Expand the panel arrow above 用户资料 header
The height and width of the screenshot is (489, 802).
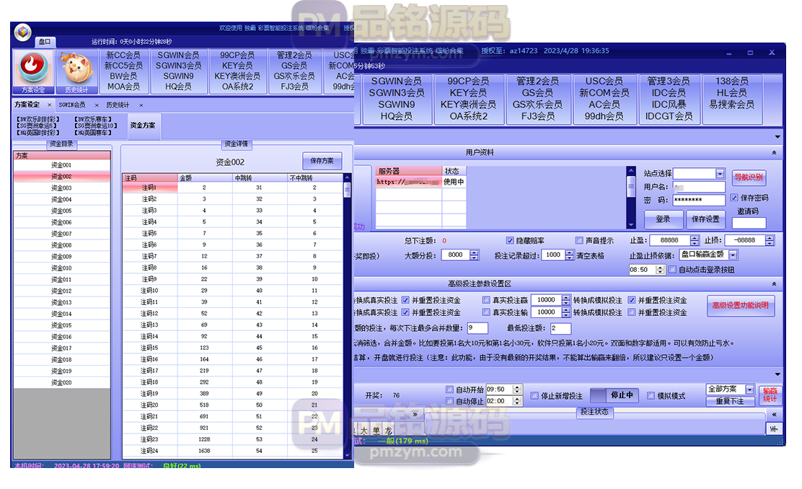777,136
